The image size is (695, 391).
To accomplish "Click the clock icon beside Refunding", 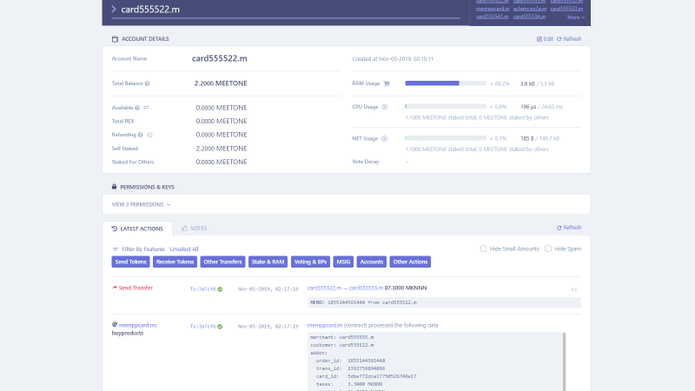I will [x=149, y=135].
